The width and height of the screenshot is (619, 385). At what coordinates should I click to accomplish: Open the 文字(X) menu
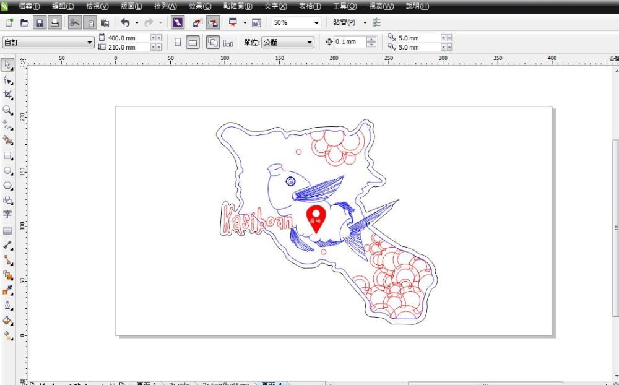click(275, 6)
